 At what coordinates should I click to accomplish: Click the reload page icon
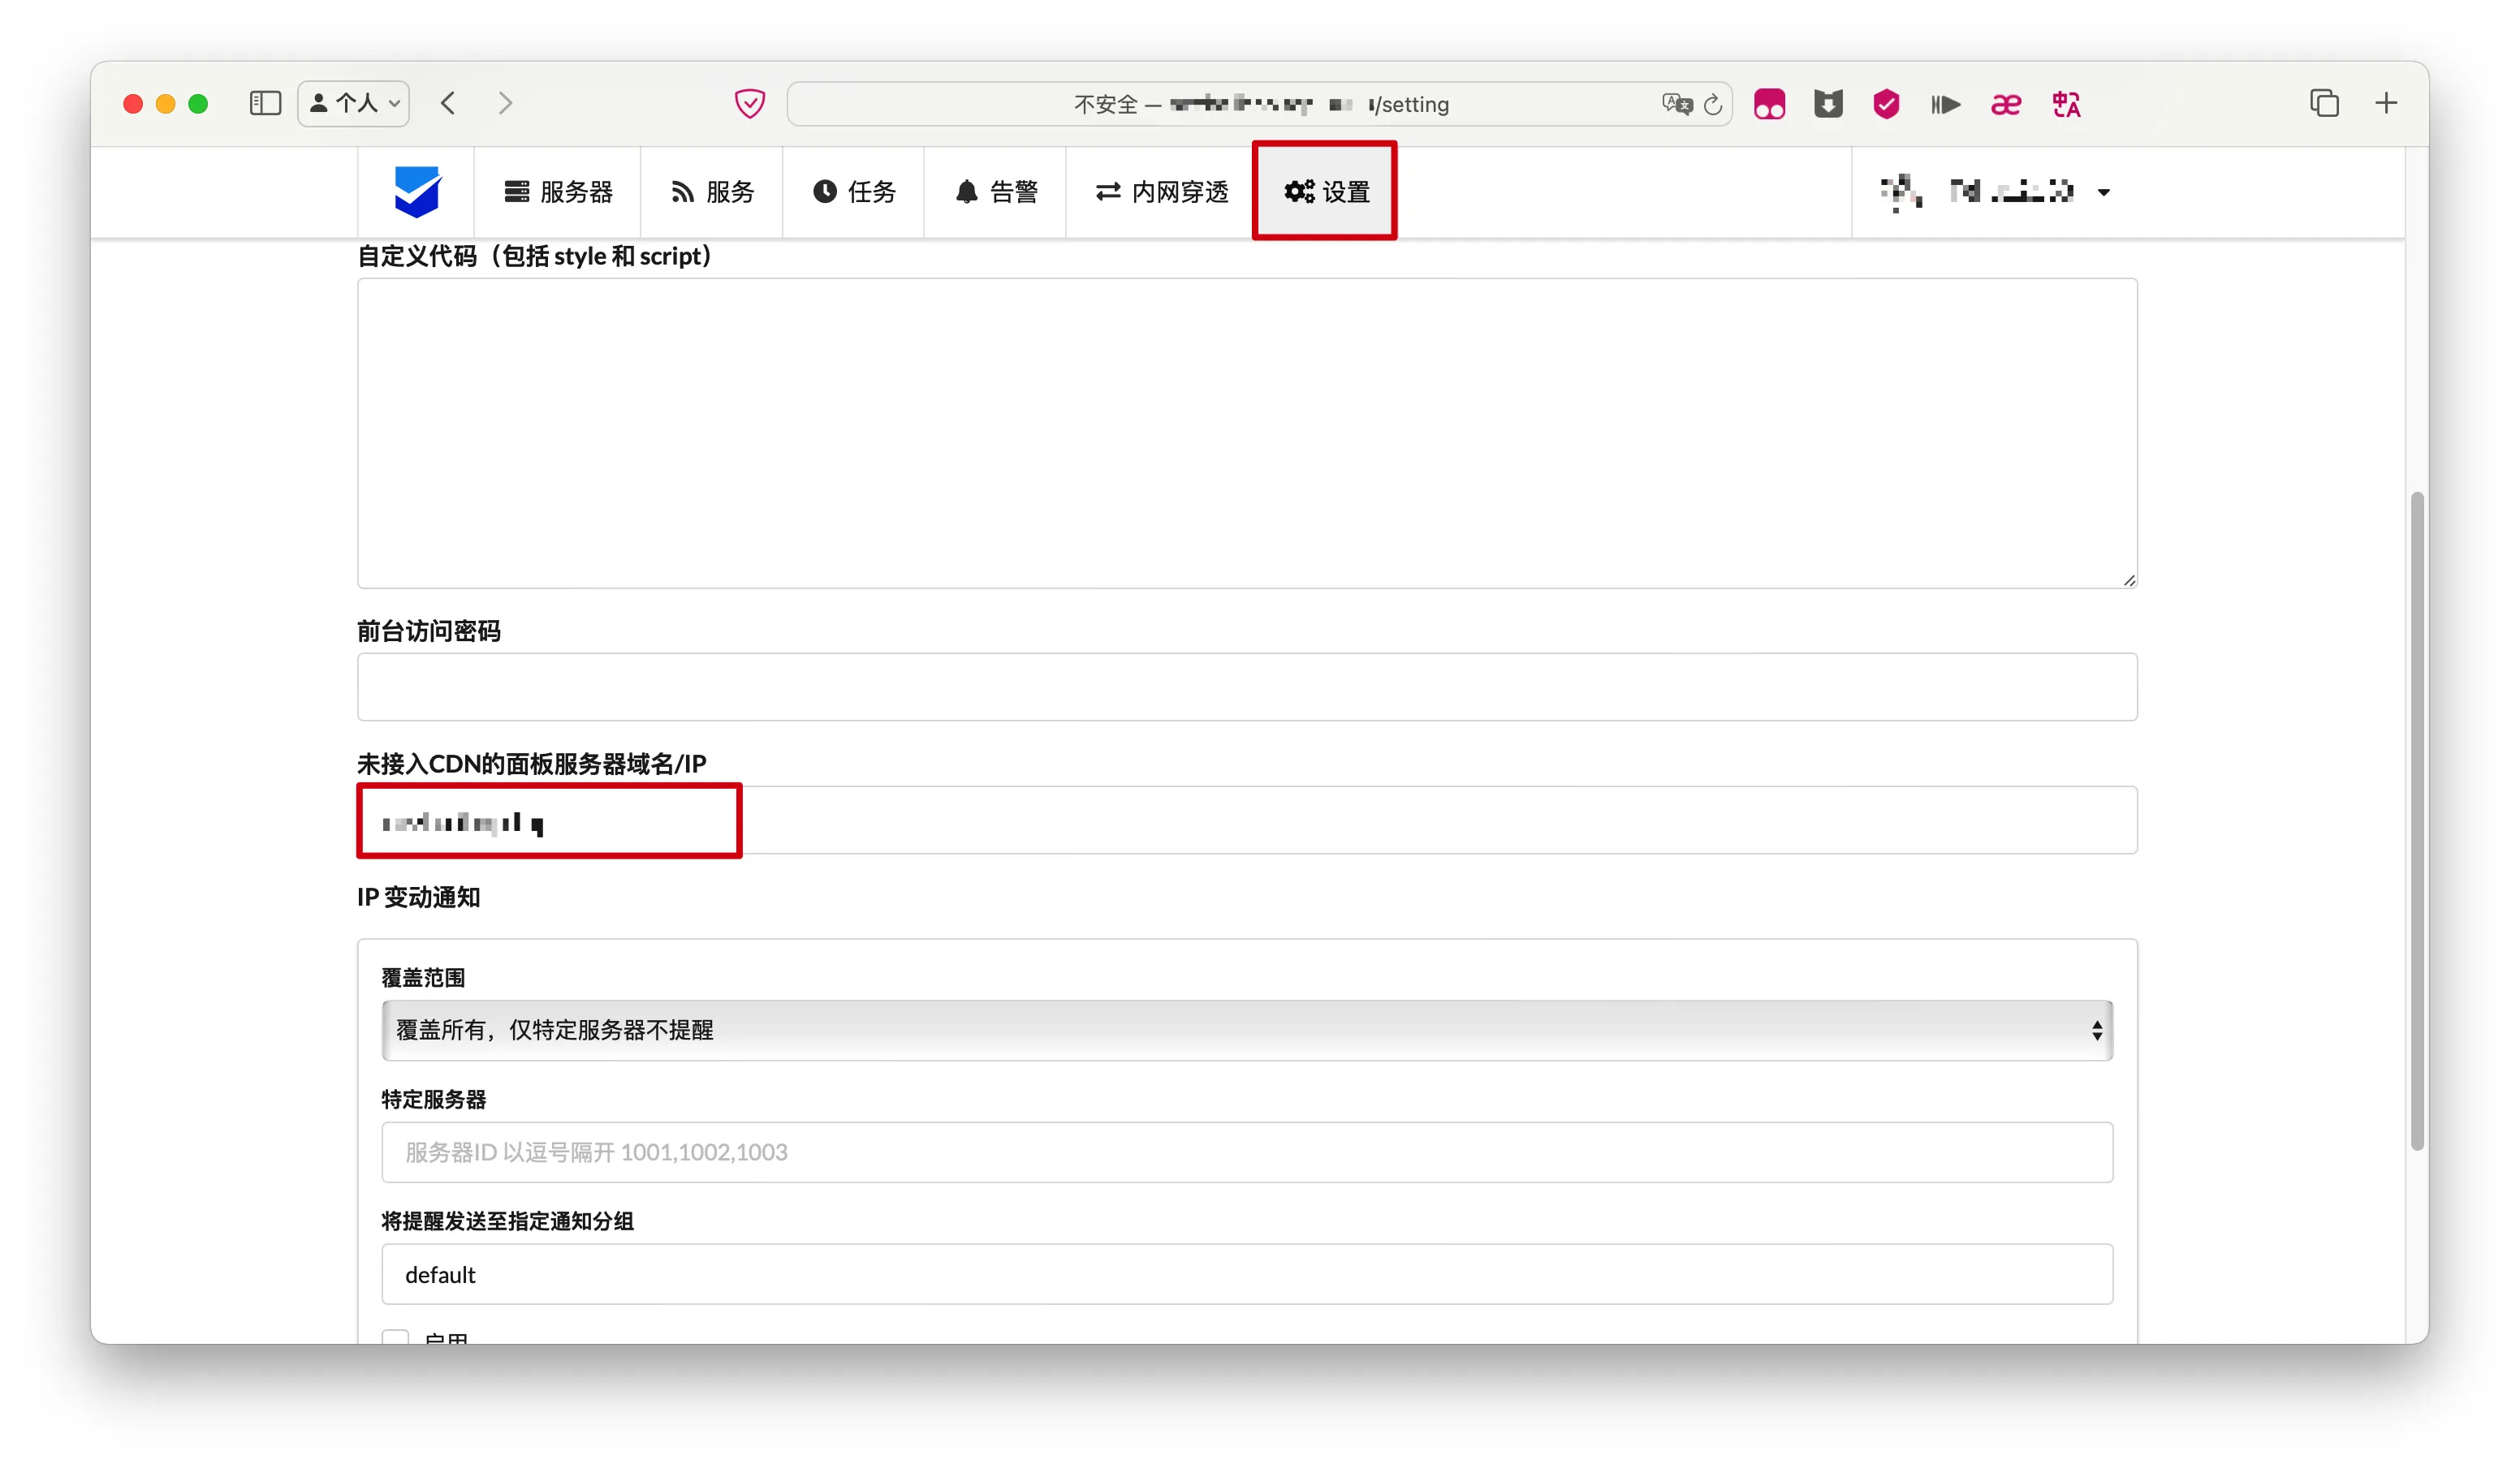[x=1712, y=104]
